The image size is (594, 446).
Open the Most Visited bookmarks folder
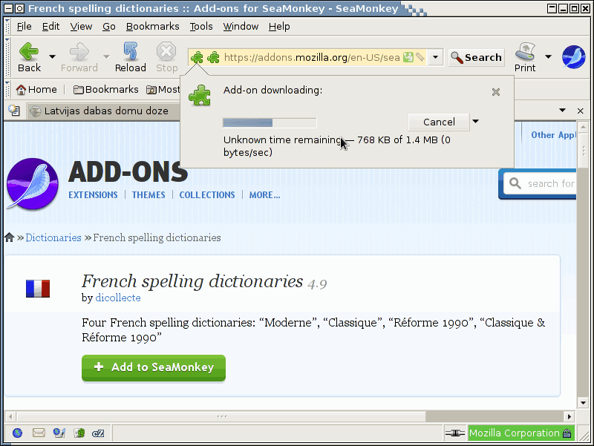pos(163,90)
